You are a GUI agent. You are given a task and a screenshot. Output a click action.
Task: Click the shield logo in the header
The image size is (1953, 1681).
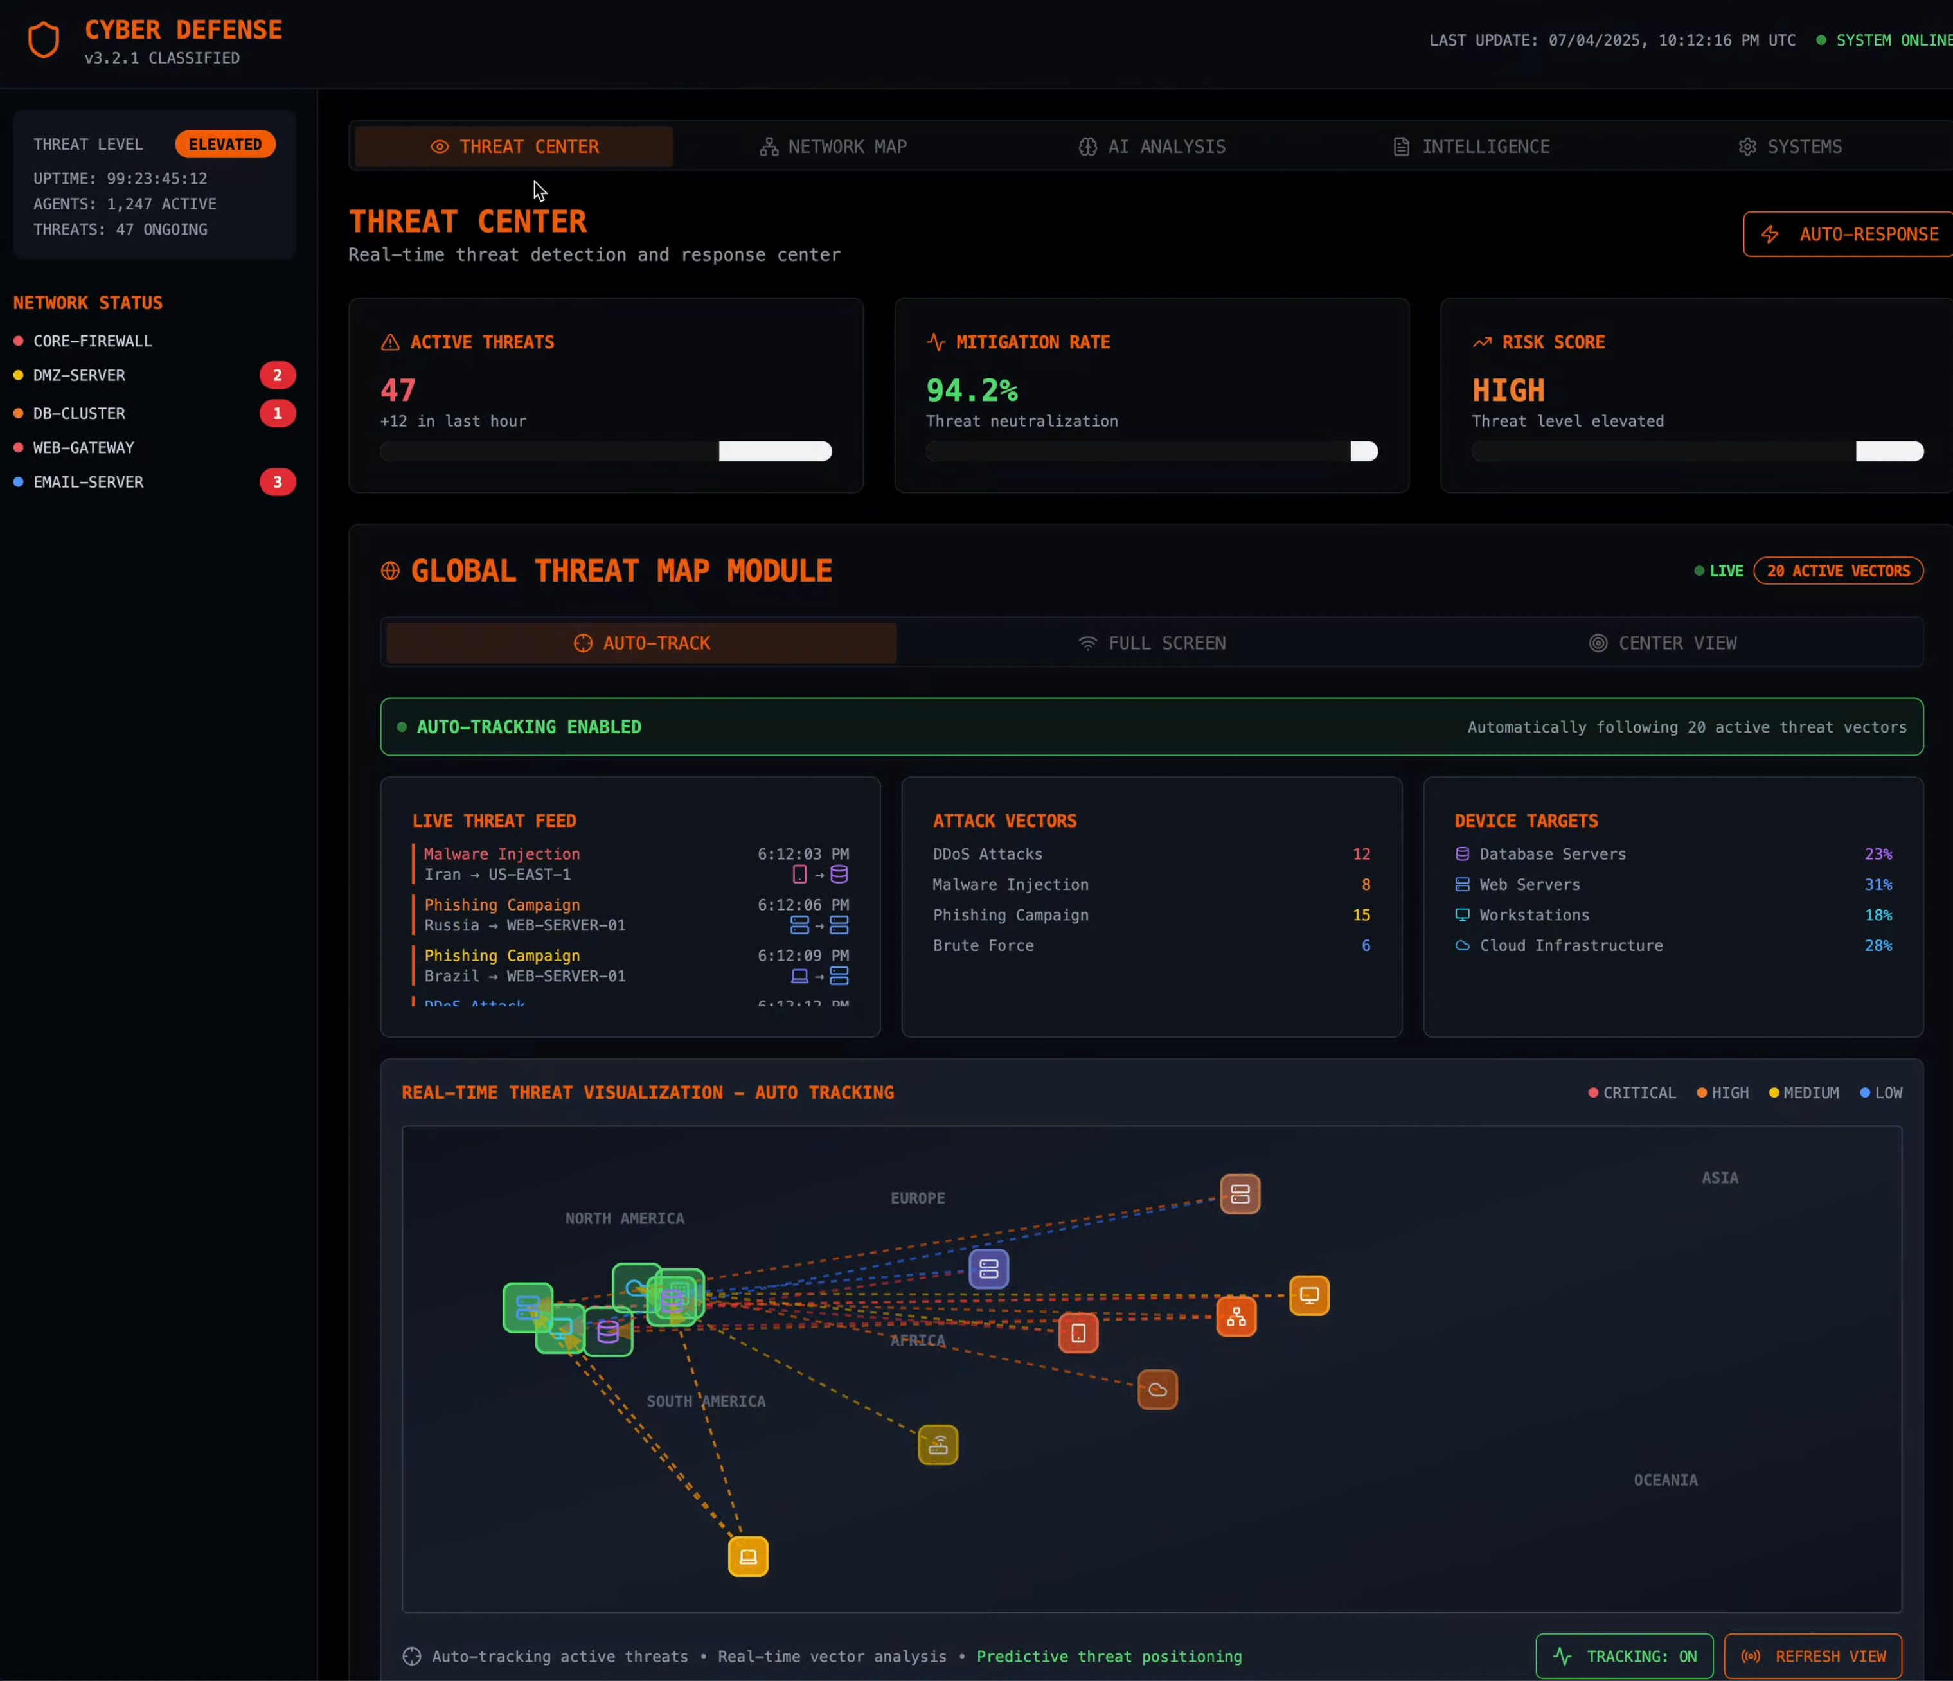point(43,40)
